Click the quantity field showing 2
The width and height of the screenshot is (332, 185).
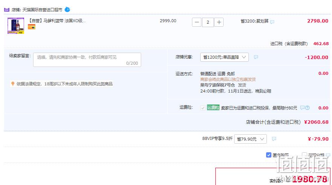point(208,22)
